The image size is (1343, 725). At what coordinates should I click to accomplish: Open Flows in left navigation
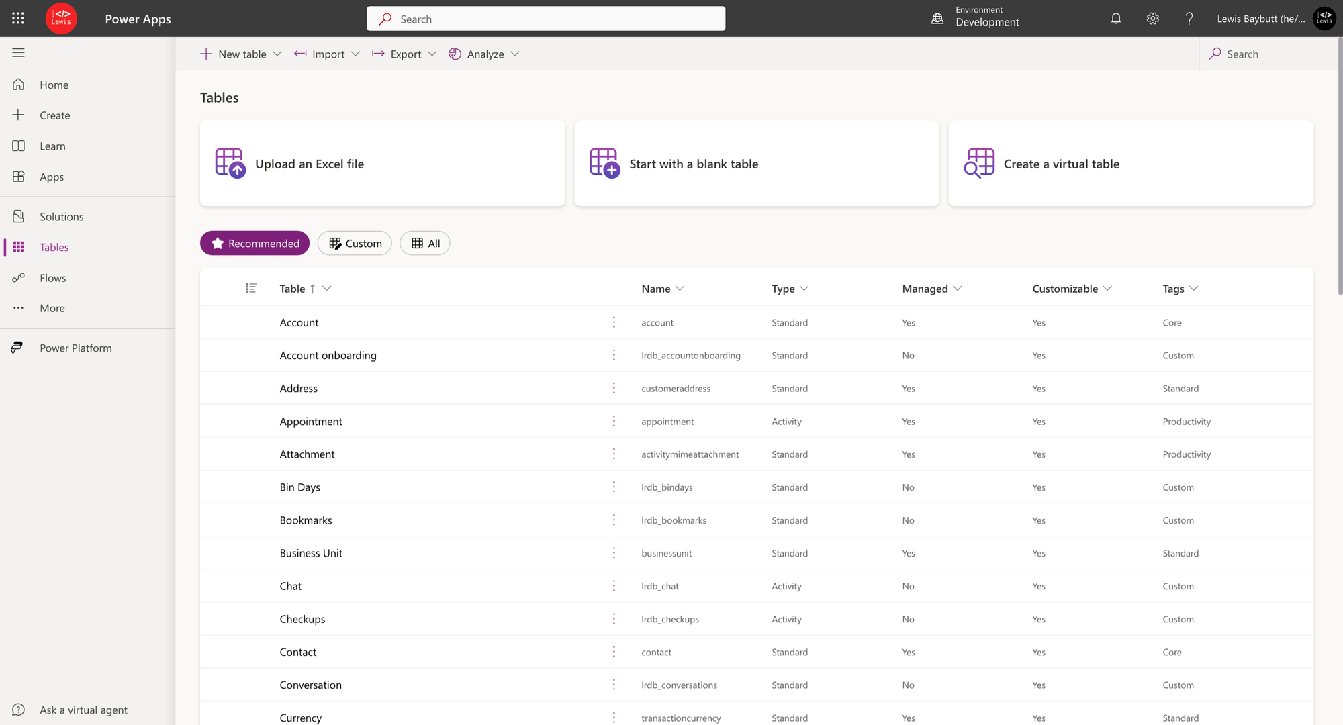(52, 278)
